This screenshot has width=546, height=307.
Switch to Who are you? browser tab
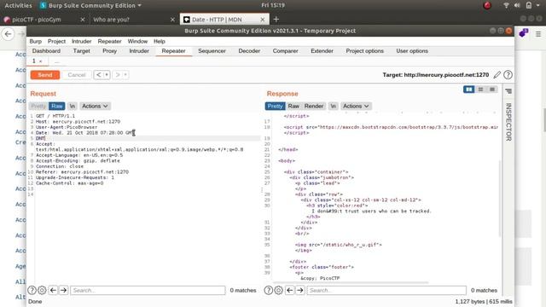pyautogui.click(x=134, y=20)
